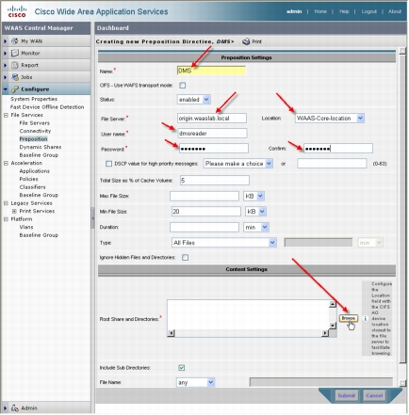Click the info icon beside Browse
The image size is (409, 415).
(365, 318)
